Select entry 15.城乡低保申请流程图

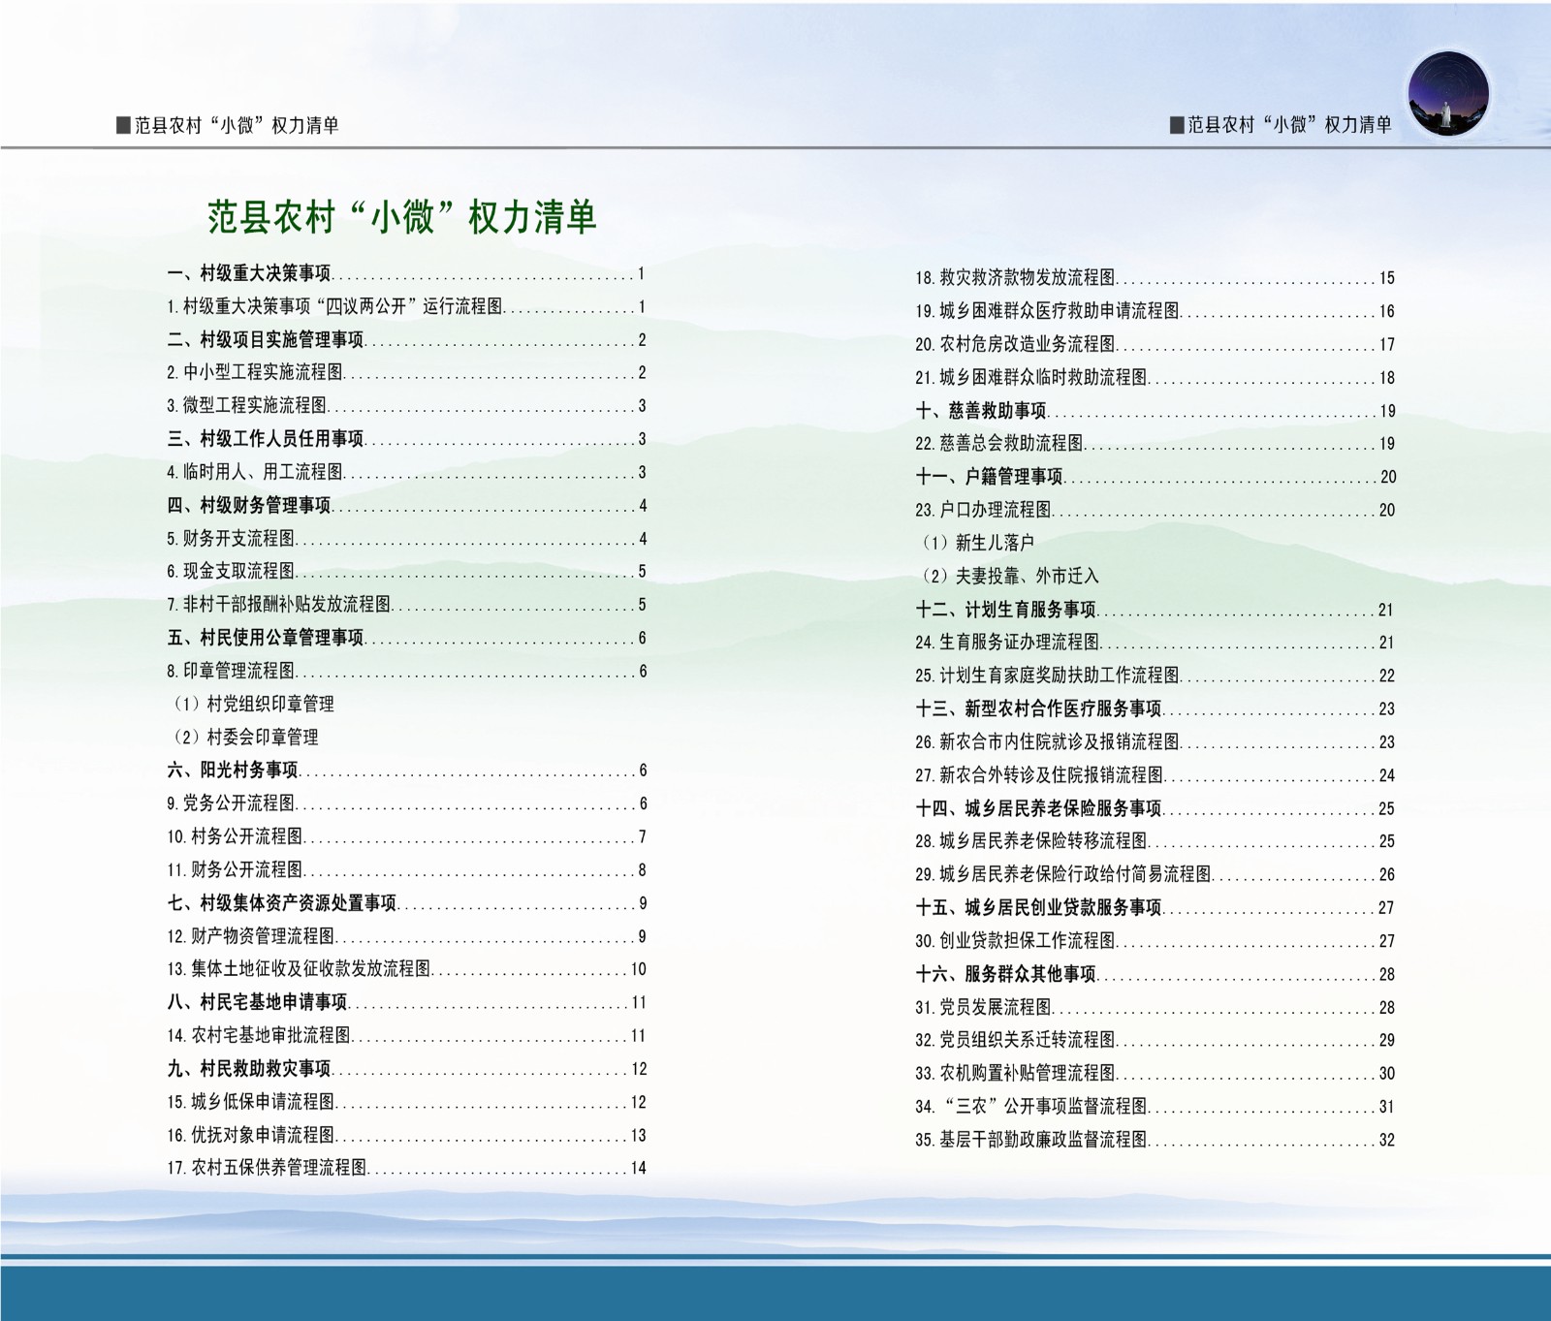406,1102
